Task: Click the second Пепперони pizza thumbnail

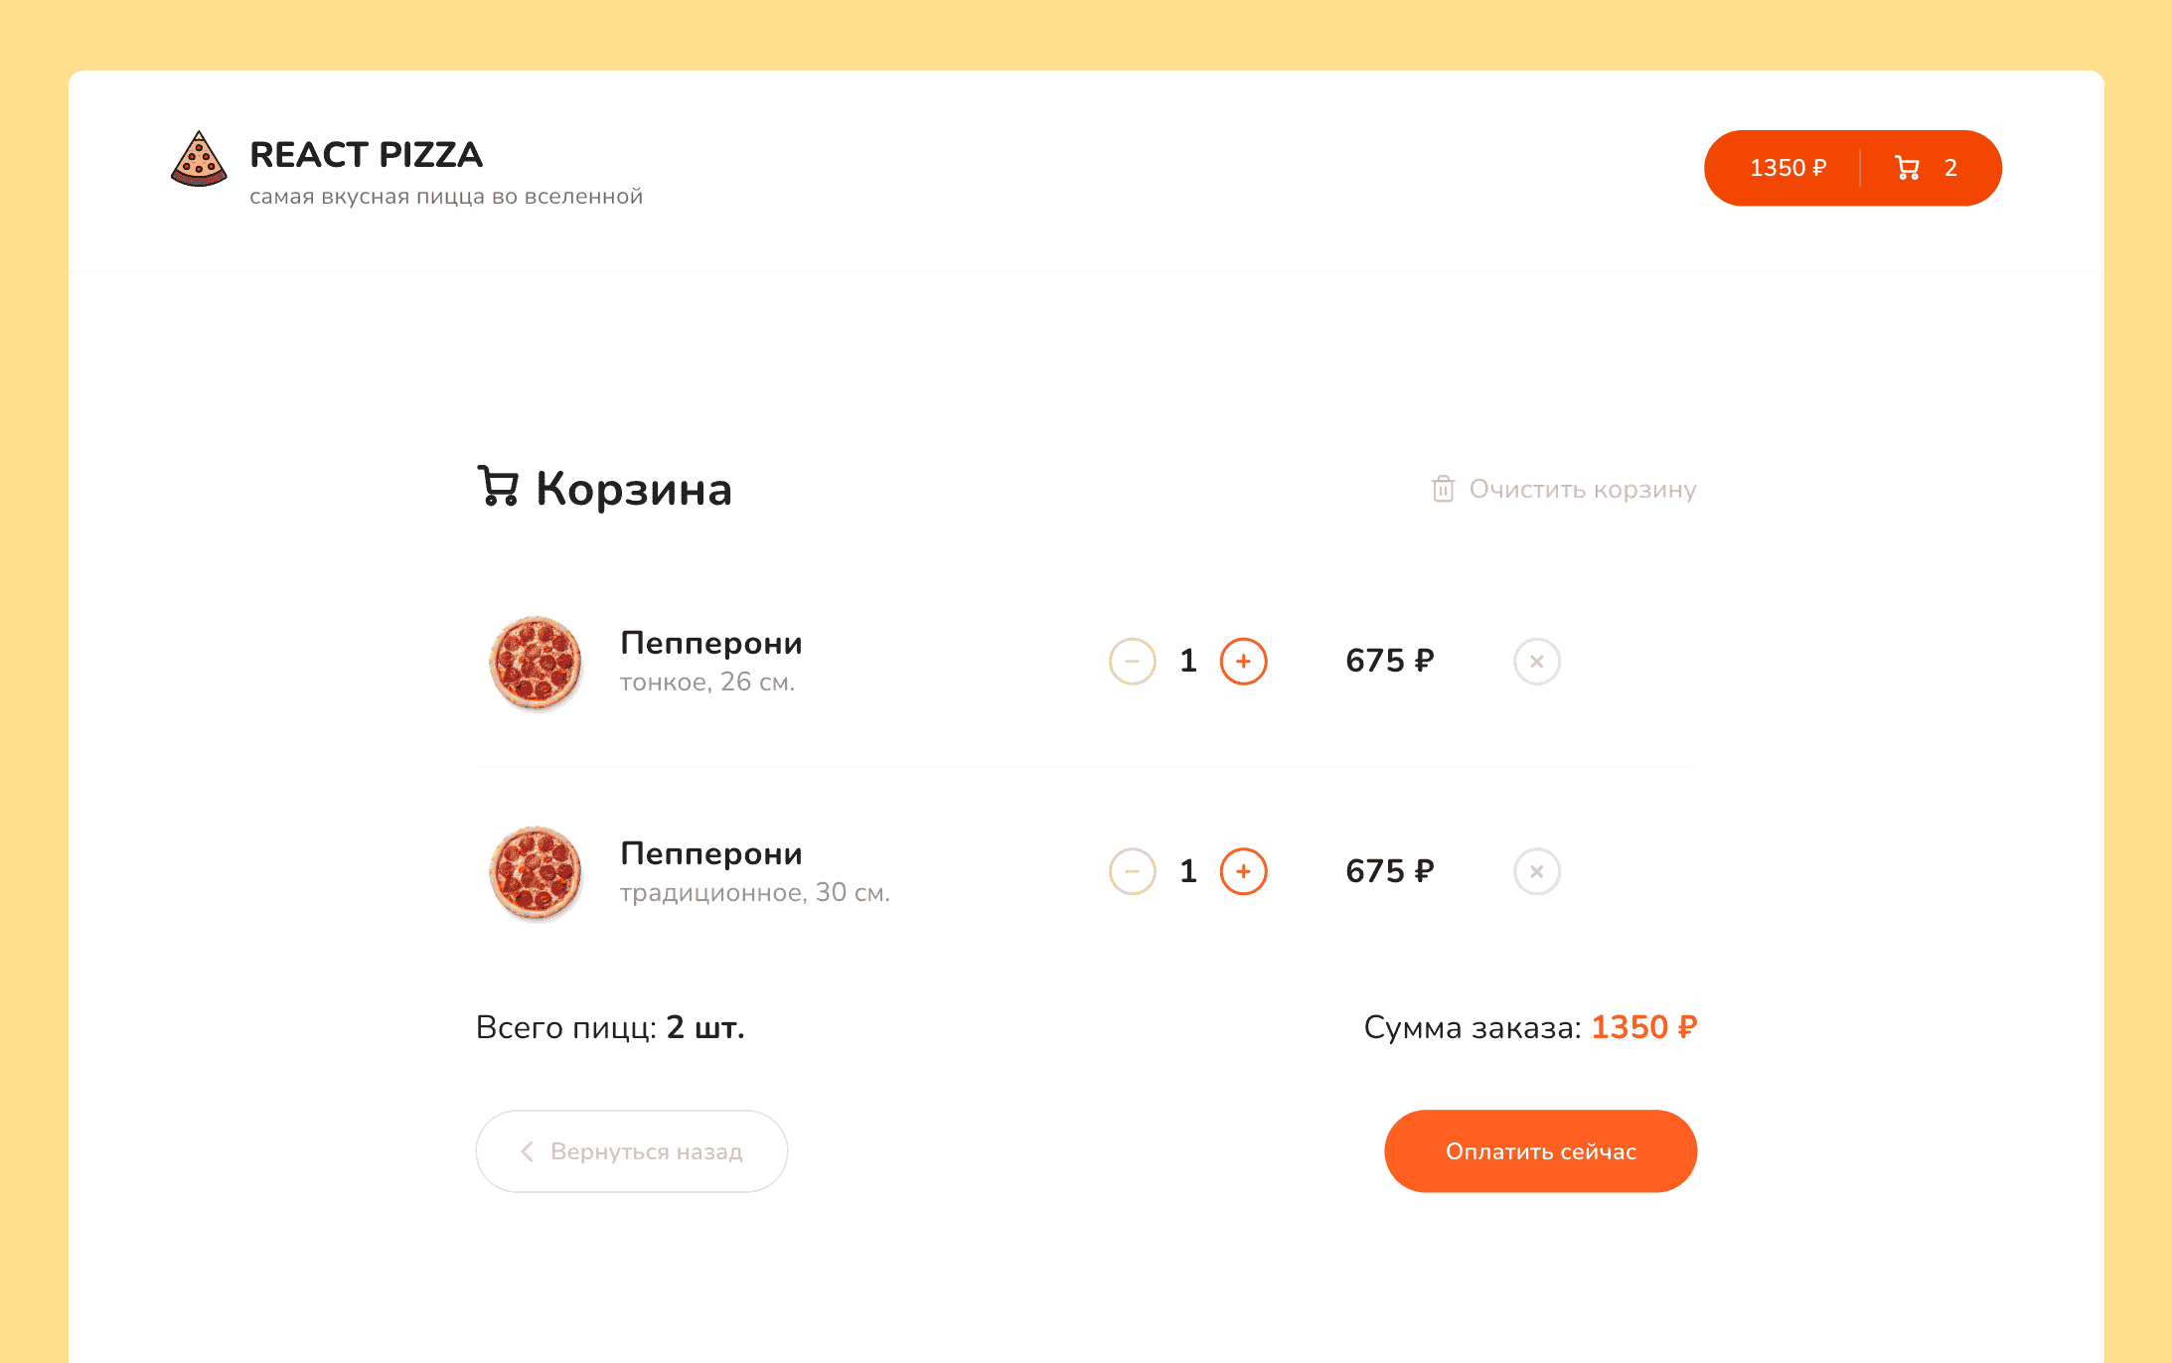Action: click(536, 873)
